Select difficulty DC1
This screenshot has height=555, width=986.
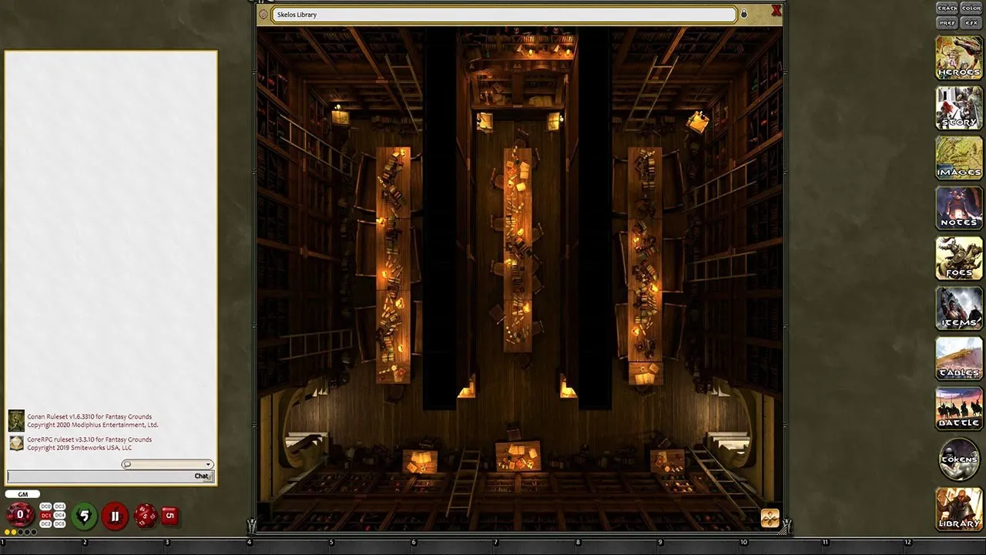(45, 516)
